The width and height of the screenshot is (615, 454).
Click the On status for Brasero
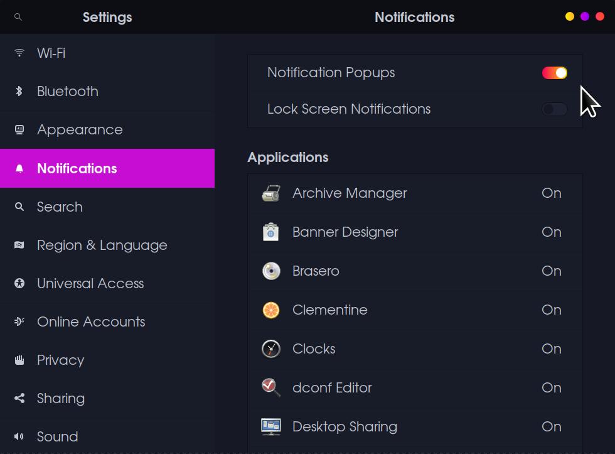tap(551, 271)
